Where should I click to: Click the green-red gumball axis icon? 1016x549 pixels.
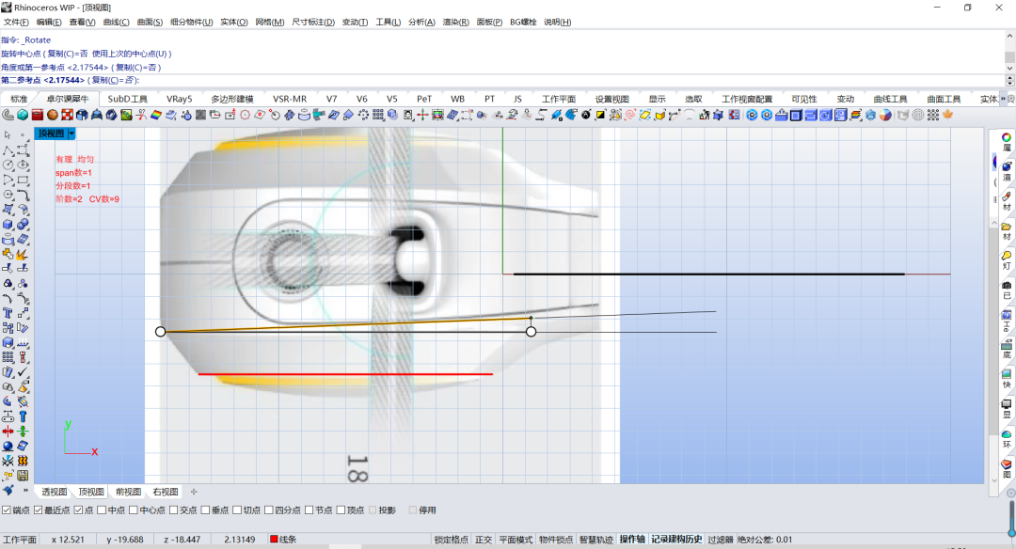tap(422, 116)
